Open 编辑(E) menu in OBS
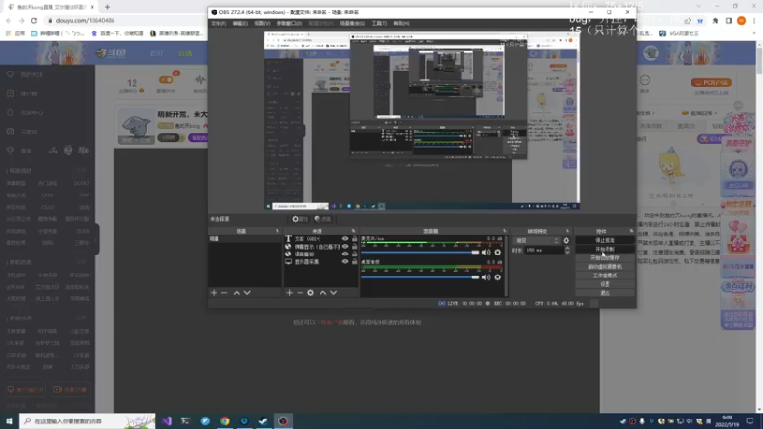 (240, 23)
